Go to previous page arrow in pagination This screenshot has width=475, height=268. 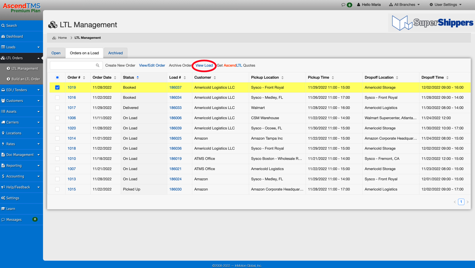pyautogui.click(x=455, y=202)
